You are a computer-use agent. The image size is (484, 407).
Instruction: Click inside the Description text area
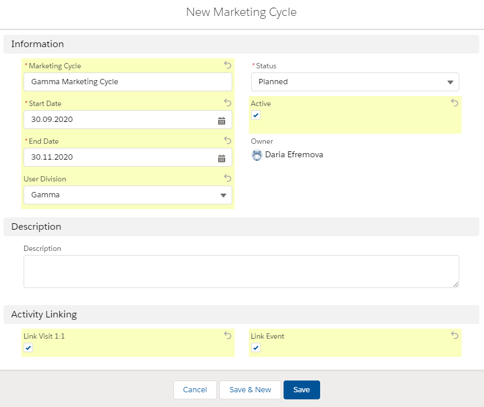point(241,271)
